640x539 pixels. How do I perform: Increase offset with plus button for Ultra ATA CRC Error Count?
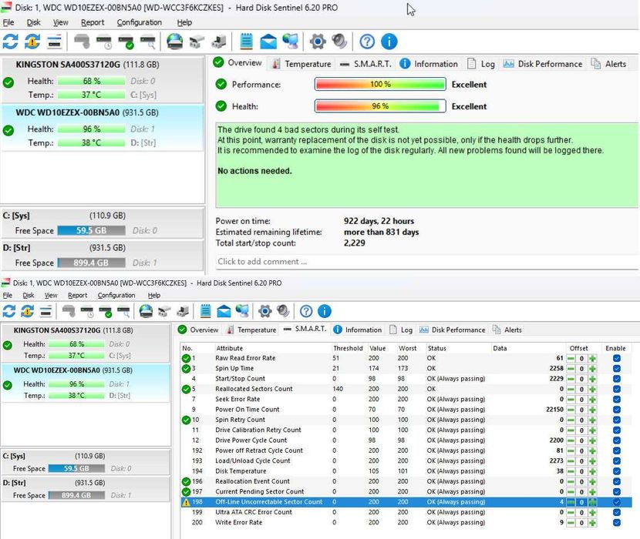tap(592, 512)
